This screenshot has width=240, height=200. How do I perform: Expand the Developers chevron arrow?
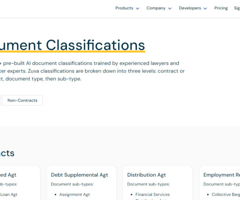point(205,9)
